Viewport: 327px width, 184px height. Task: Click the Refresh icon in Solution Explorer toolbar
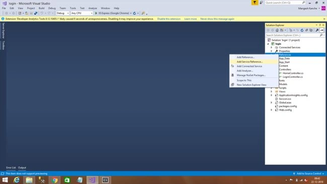302,30
